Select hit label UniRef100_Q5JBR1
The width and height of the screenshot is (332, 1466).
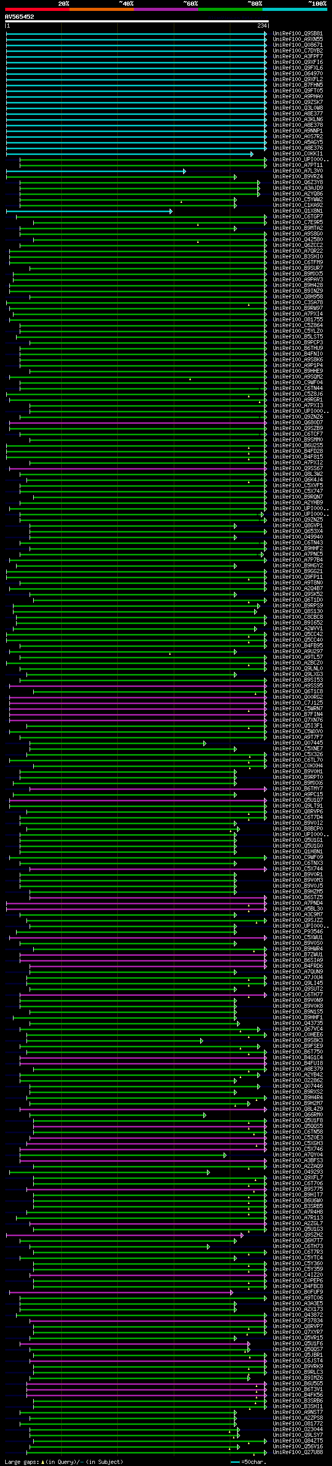[298, 1355]
